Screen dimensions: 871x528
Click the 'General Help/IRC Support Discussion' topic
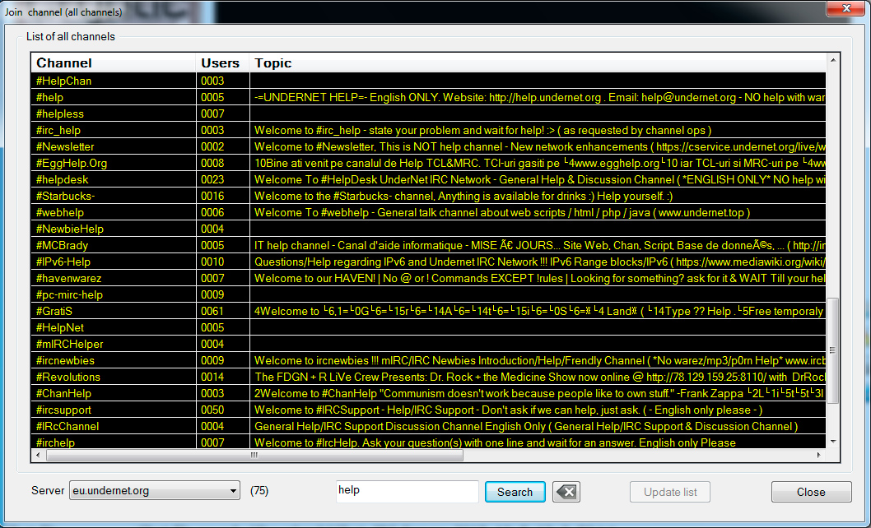pyautogui.click(x=526, y=426)
